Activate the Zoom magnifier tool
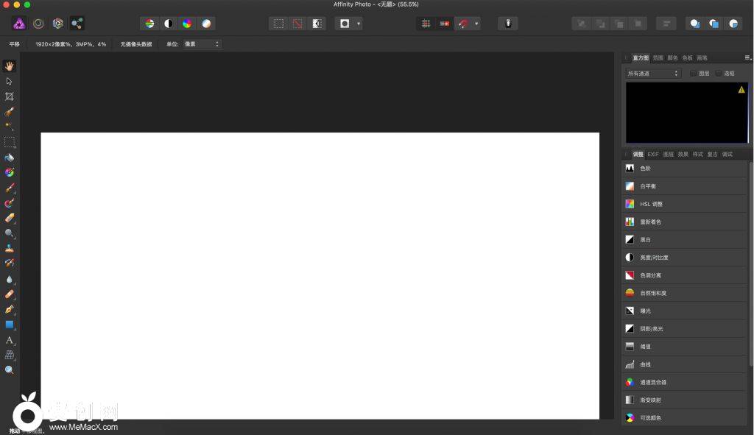This screenshot has width=754, height=435. [10, 370]
